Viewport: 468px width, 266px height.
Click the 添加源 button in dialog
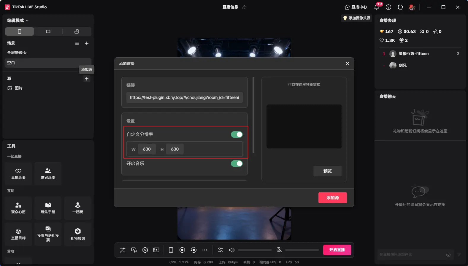tap(332, 198)
